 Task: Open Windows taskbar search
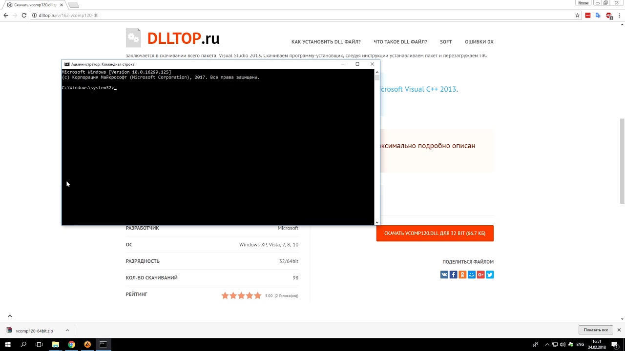(23, 344)
